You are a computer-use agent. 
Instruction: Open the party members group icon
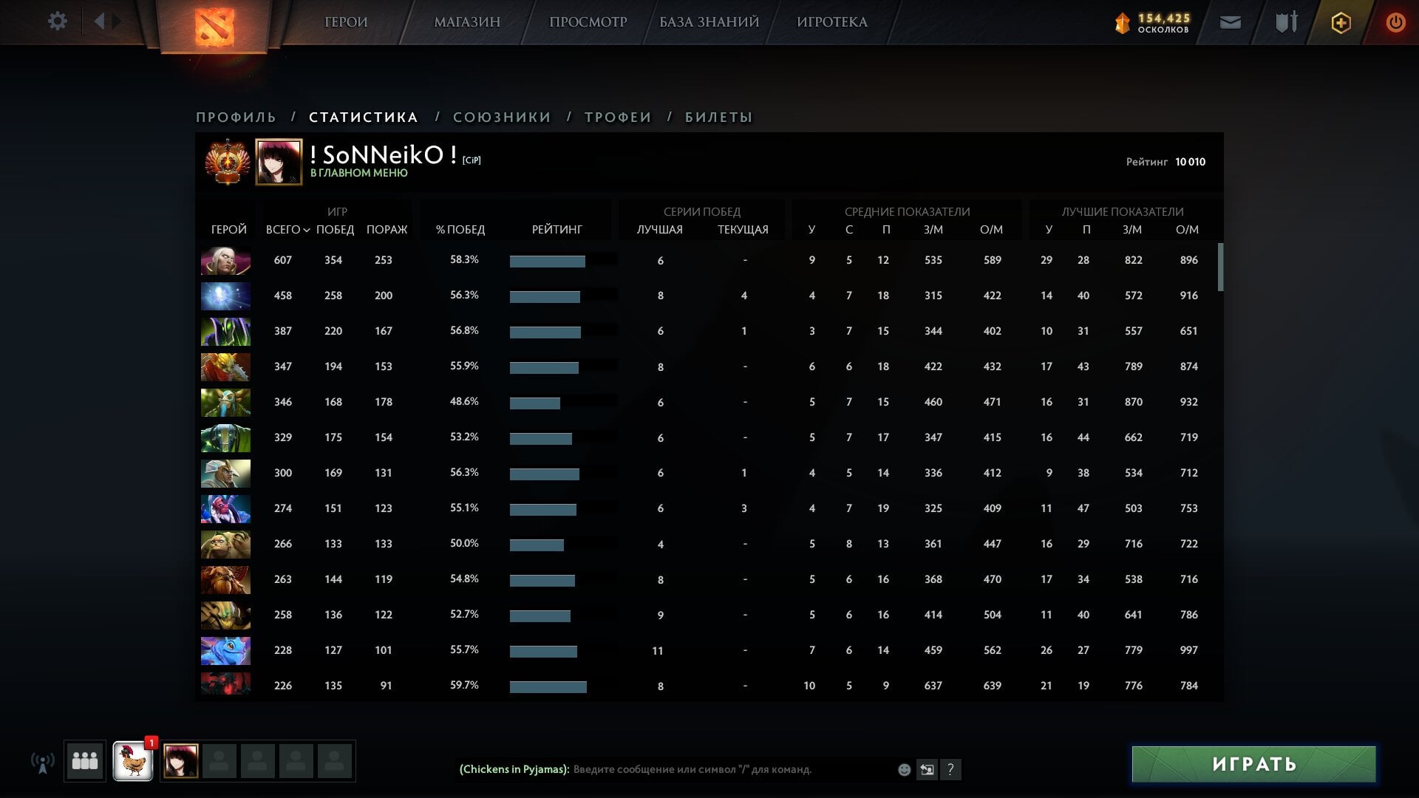pyautogui.click(x=85, y=761)
